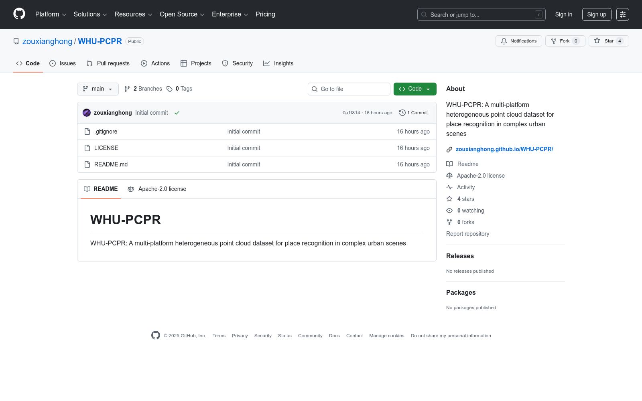Click the link icon beside website URL
Image resolution: width=642 pixels, height=401 pixels.
pos(449,150)
